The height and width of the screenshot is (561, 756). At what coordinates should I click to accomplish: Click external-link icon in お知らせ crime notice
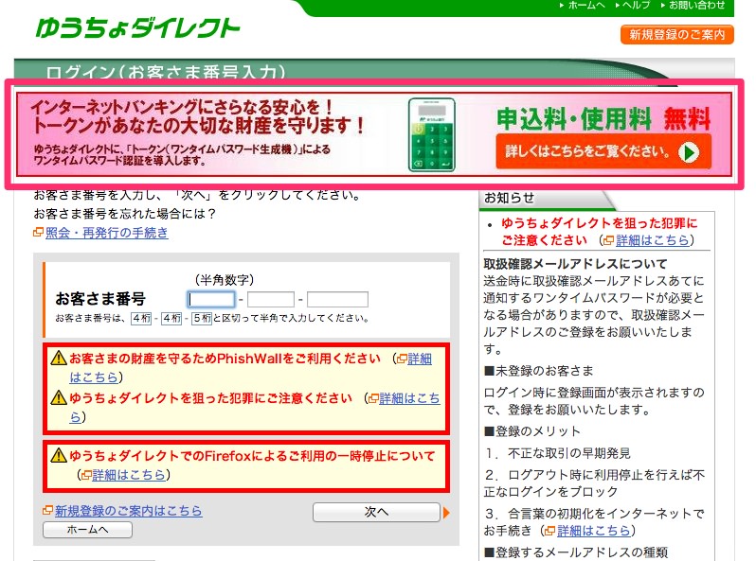click(609, 240)
